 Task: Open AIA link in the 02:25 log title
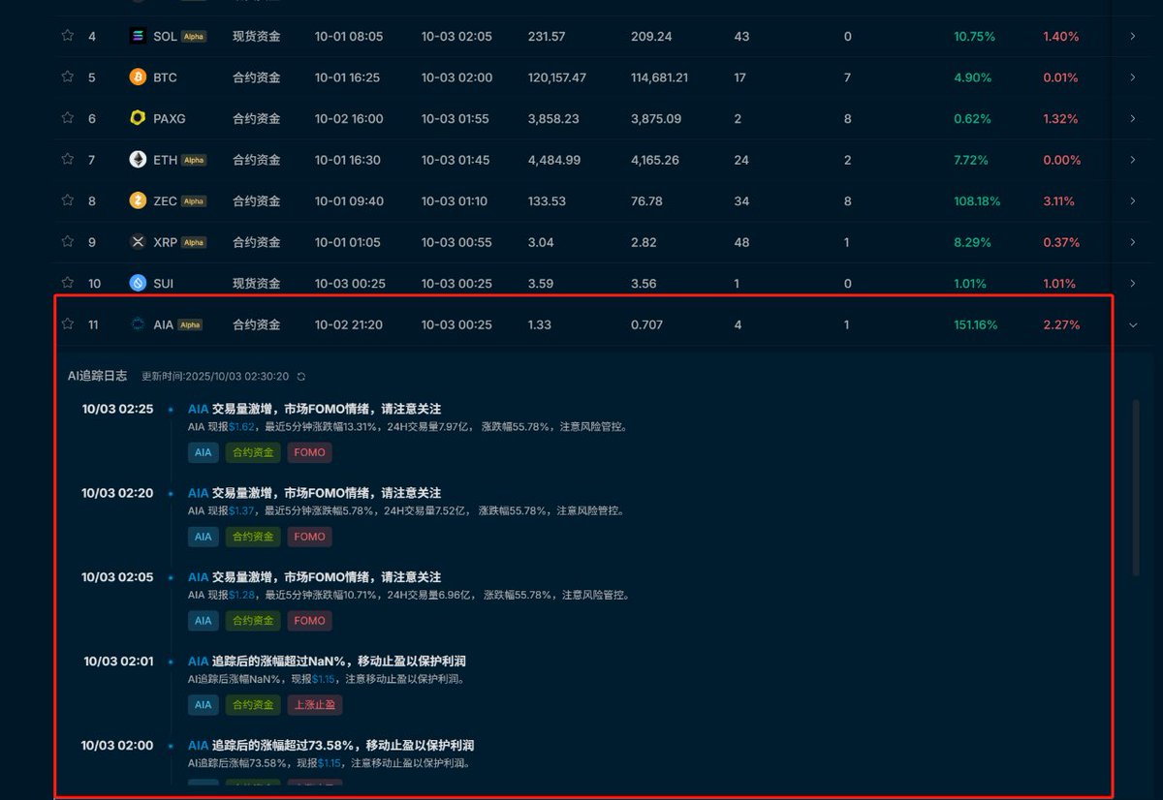(x=198, y=409)
